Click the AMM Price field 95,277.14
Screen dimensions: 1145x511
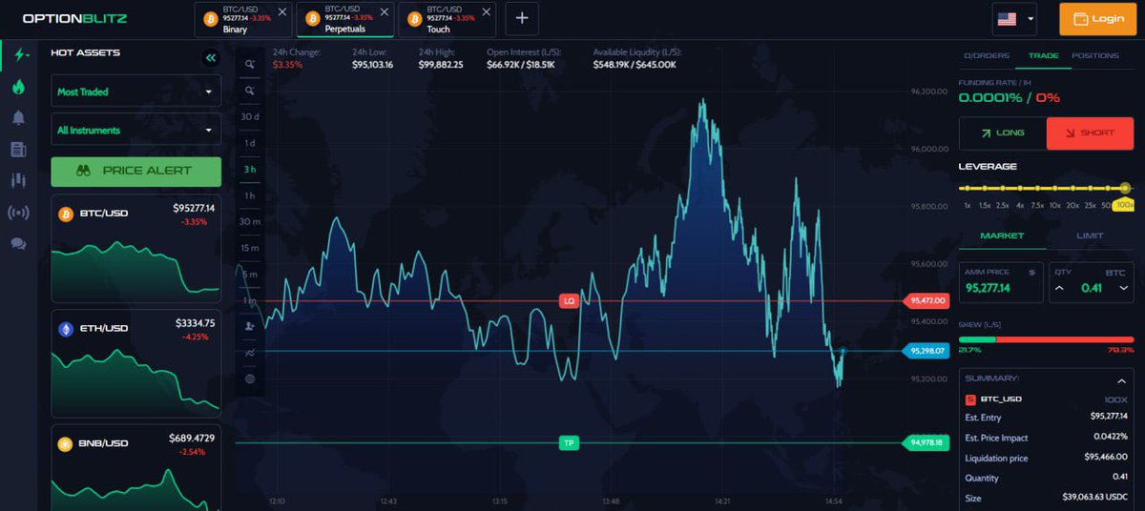click(1002, 283)
